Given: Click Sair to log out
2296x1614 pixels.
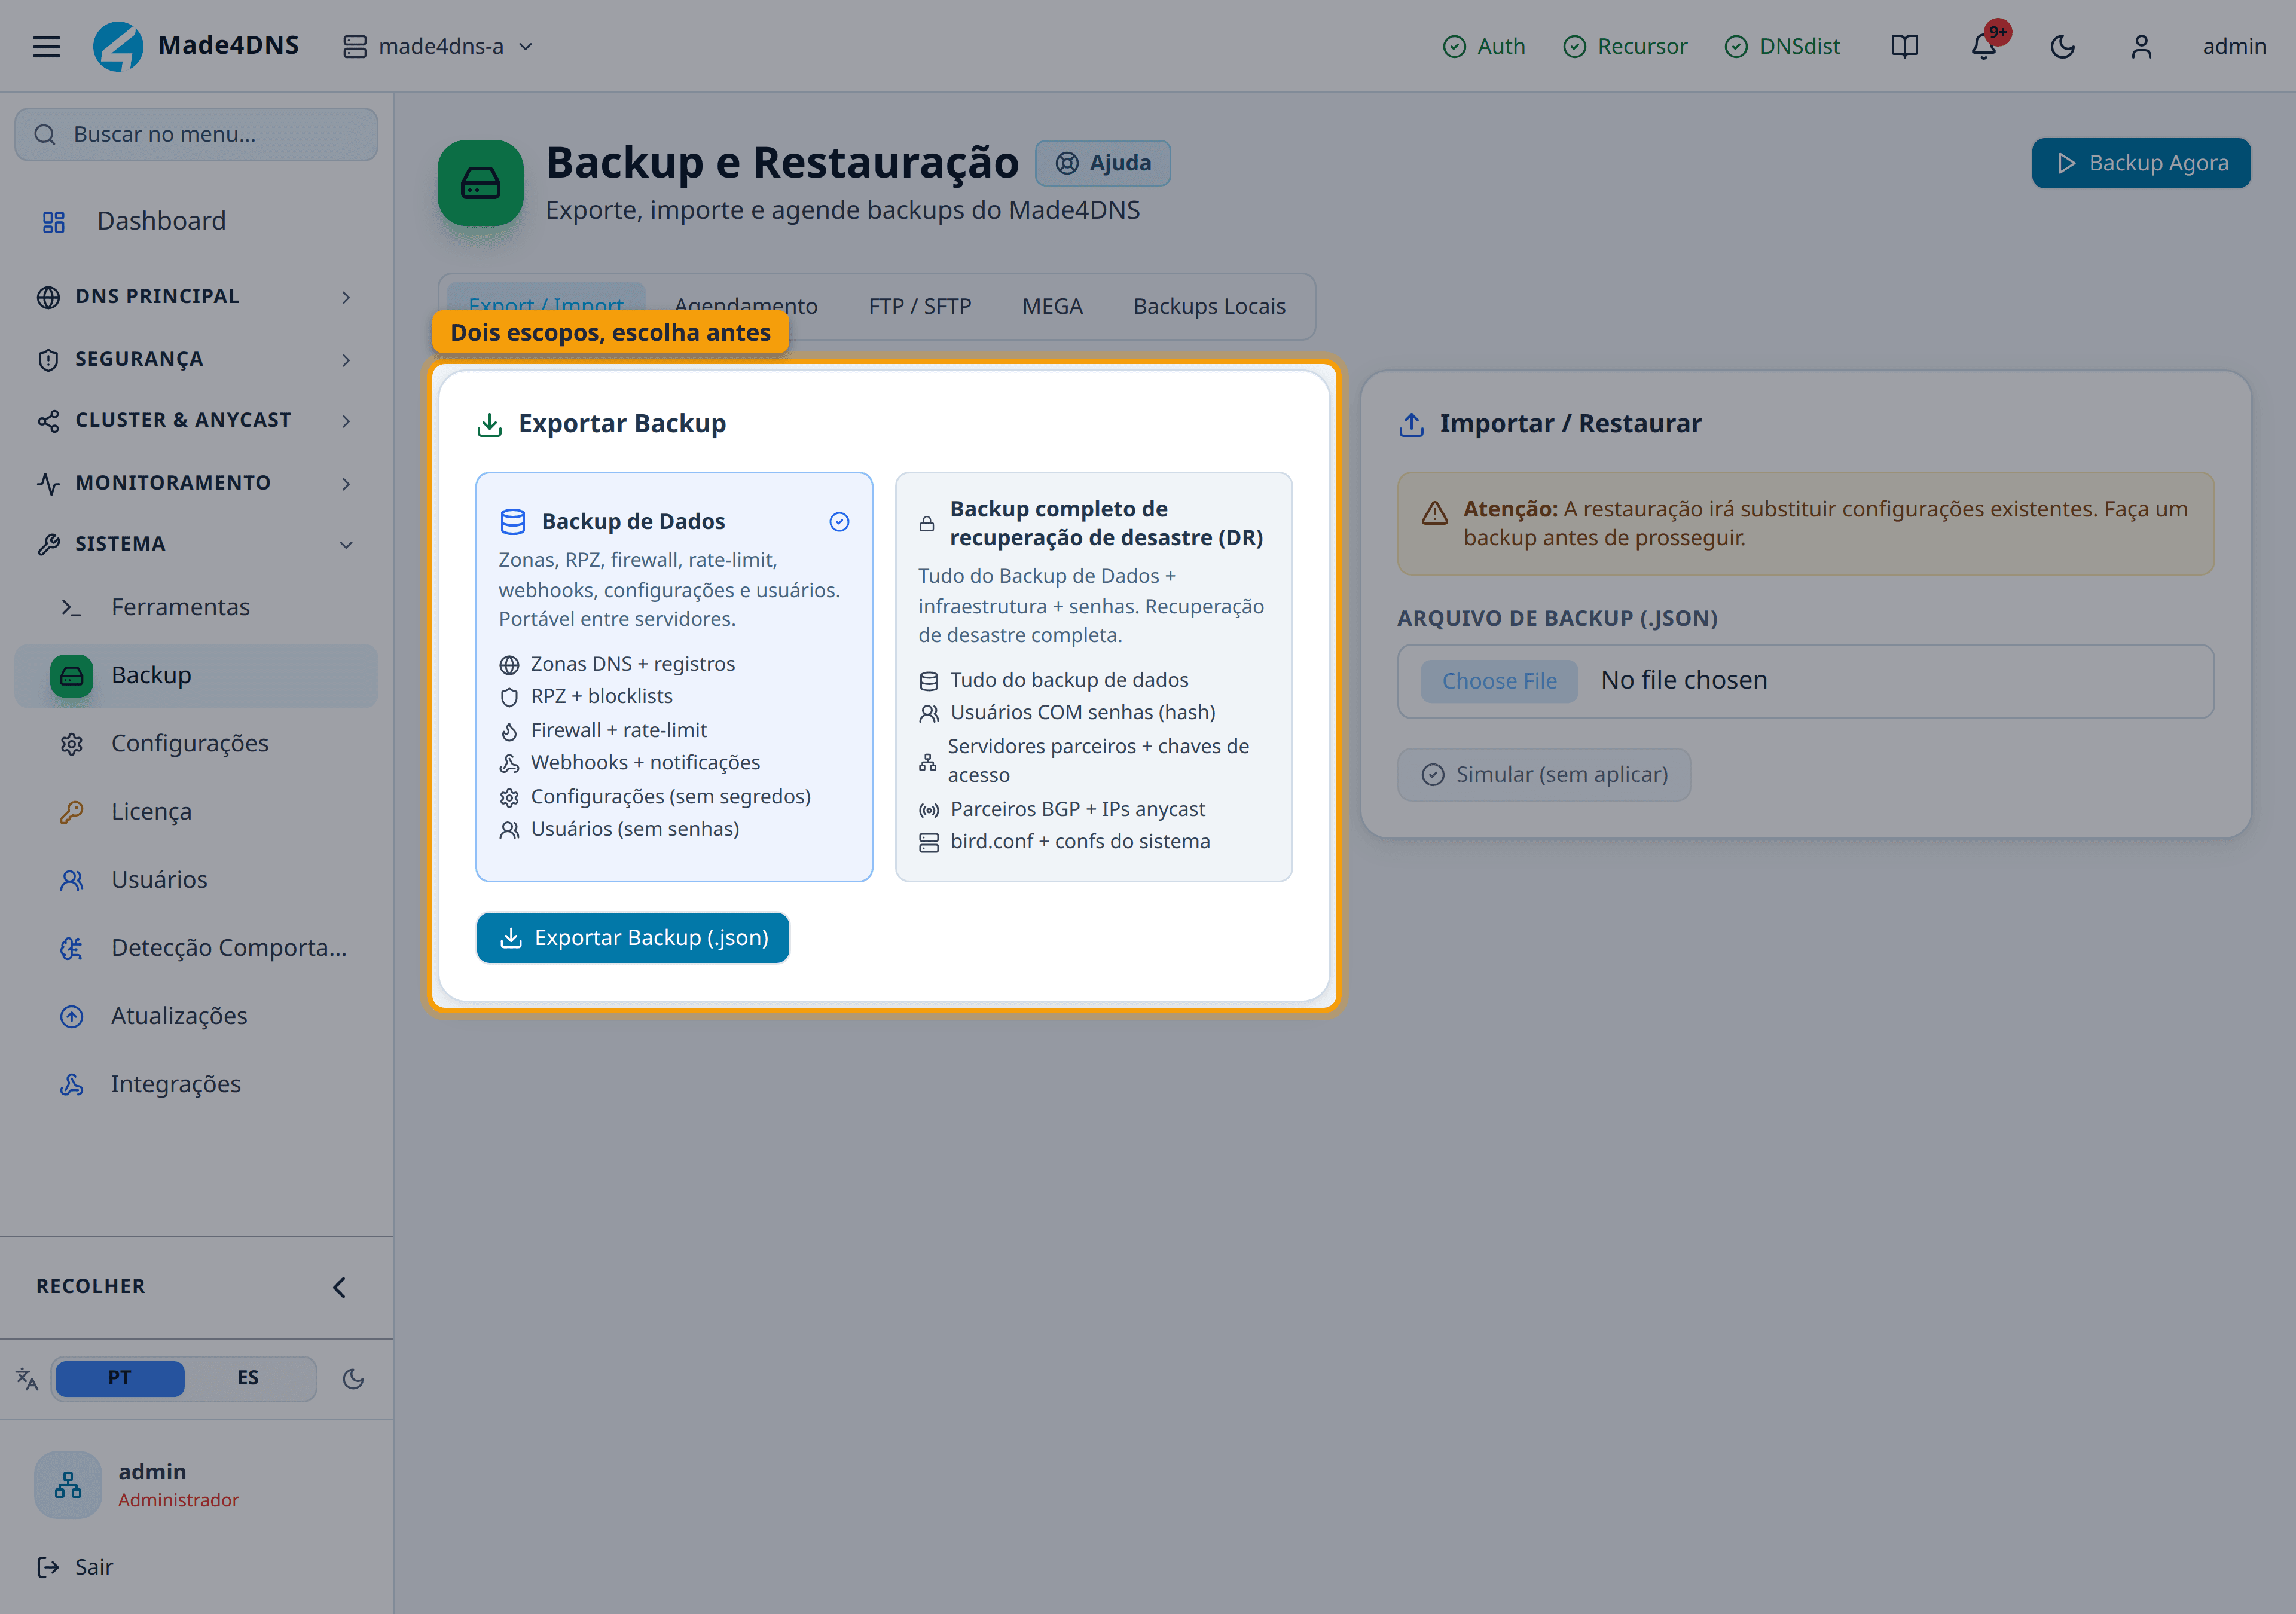Looking at the screenshot, I should tap(75, 1567).
